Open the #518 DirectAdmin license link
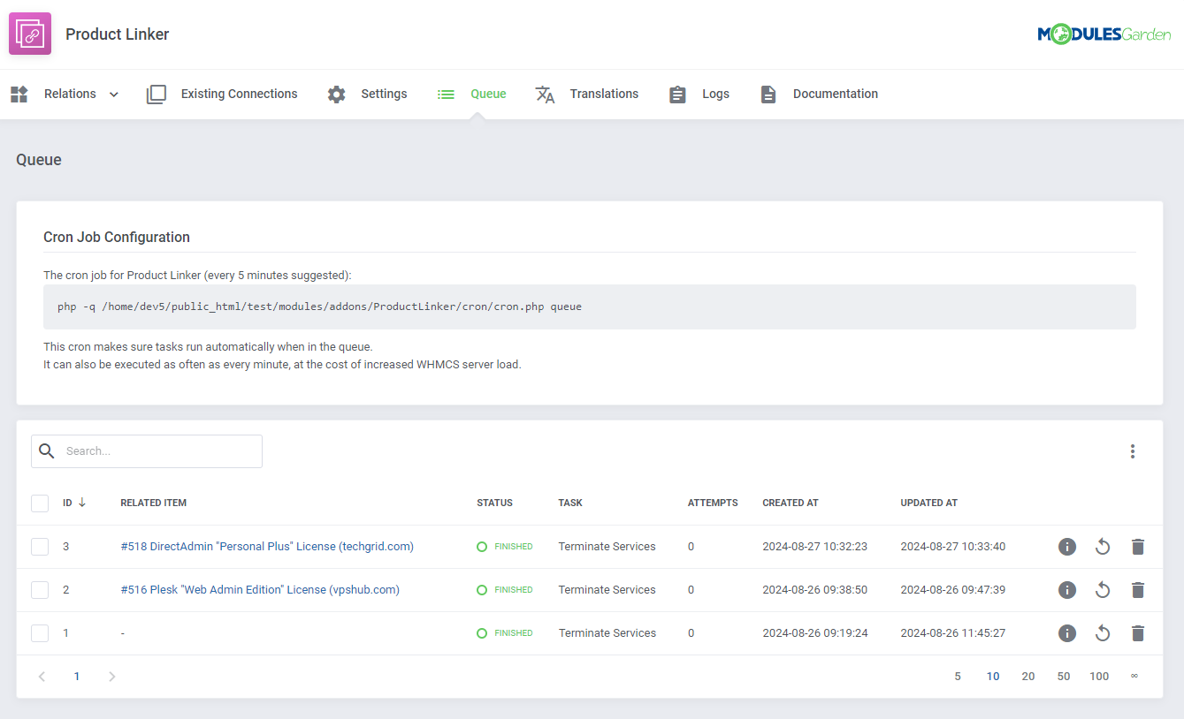The width and height of the screenshot is (1184, 719). coord(267,547)
